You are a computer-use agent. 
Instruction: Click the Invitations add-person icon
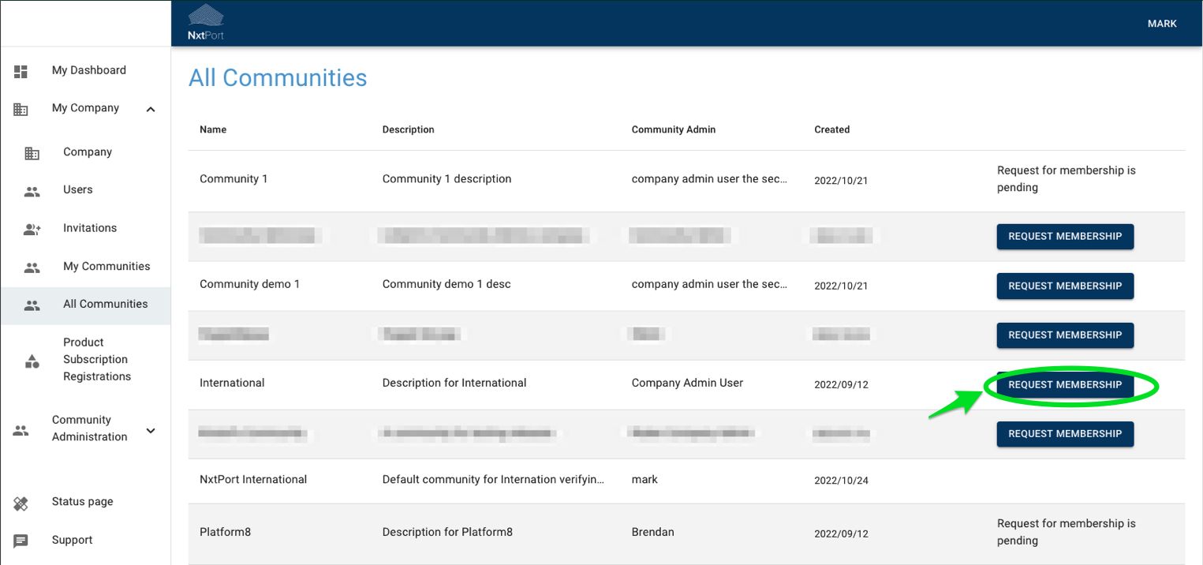pos(32,229)
